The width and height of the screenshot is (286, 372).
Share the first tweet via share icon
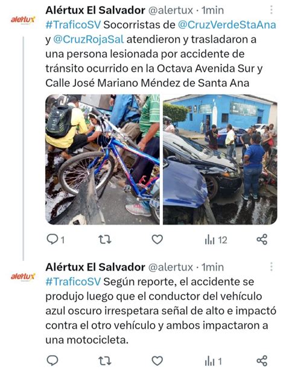coord(262,239)
